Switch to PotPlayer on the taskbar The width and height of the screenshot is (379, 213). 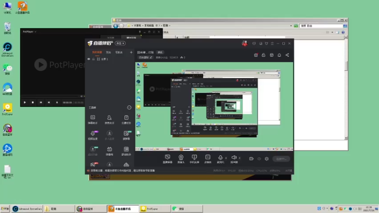tap(155, 209)
